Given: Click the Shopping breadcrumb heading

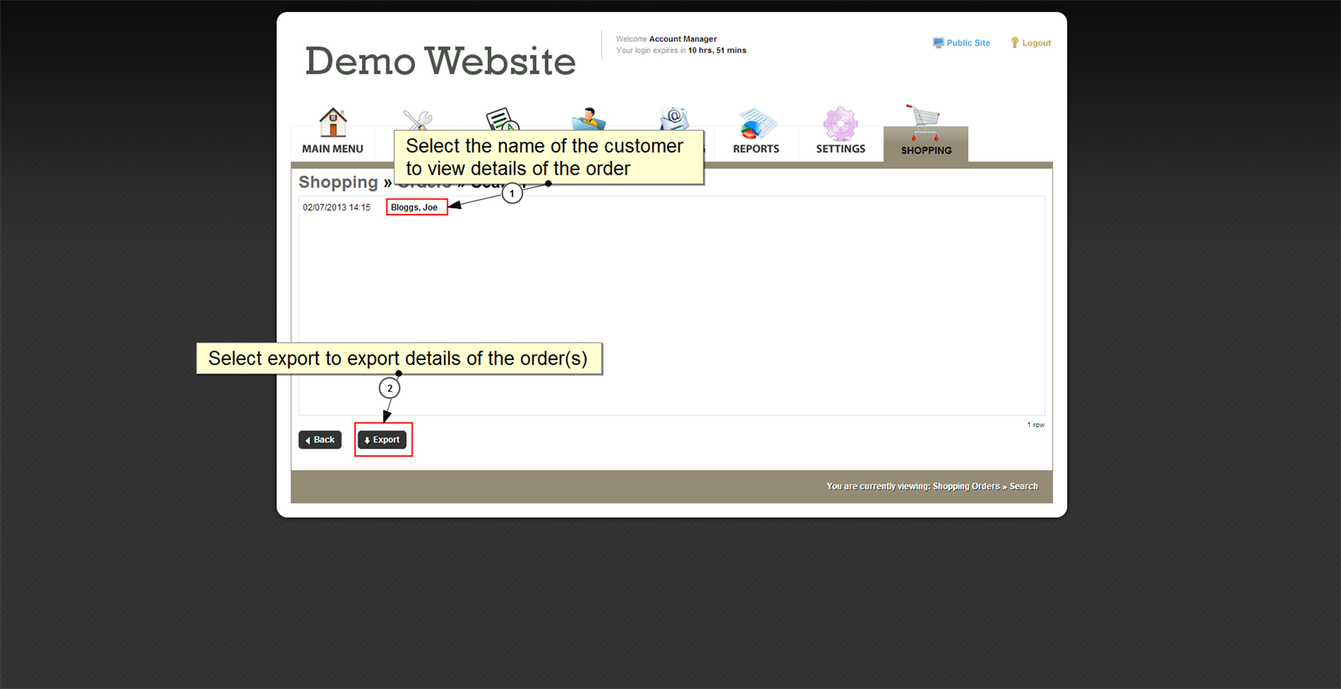Looking at the screenshot, I should click(x=338, y=182).
